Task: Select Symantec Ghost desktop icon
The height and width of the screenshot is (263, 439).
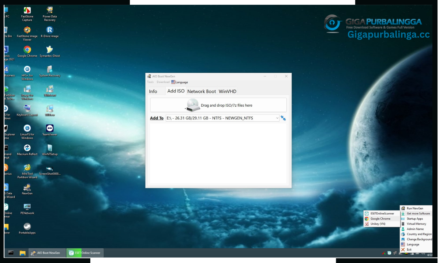Action: click(50, 52)
